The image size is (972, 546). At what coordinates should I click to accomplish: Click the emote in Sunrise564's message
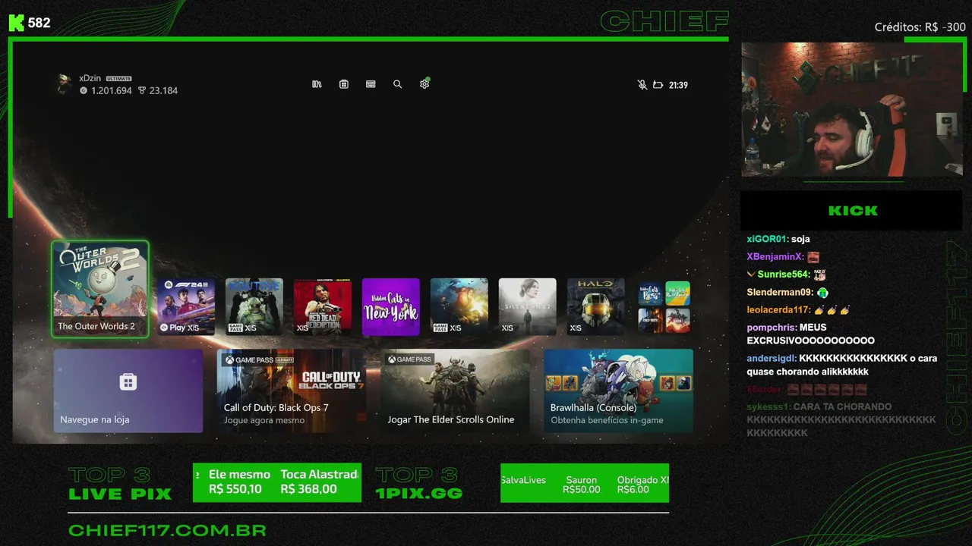819,275
